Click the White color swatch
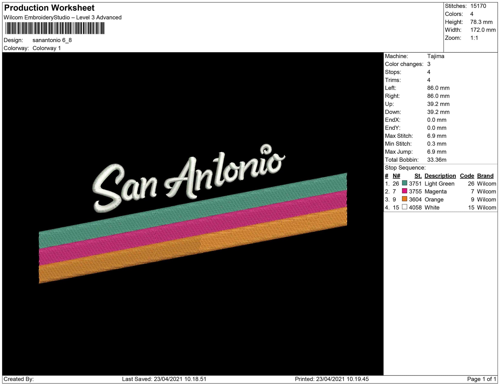This screenshot has height=384, width=500. coord(404,207)
